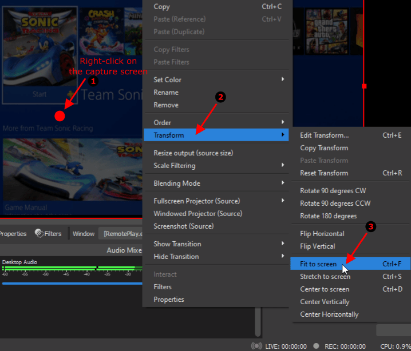The width and height of the screenshot is (411, 351).
Task: Open Windowed Projector (Source)
Action: (x=216, y=214)
